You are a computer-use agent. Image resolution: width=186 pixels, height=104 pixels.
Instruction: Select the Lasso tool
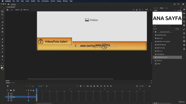click(x=2, y=18)
